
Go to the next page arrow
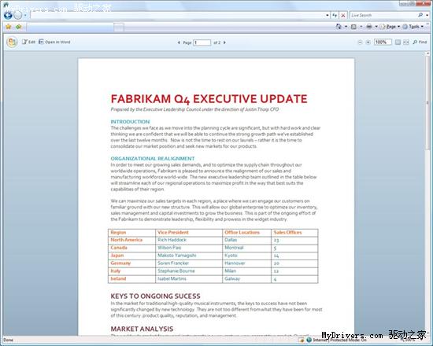[224, 42]
